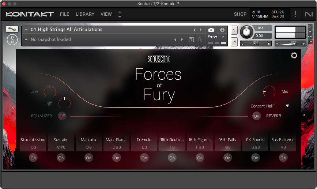This screenshot has height=189, width=317.
Task: Click the pan L-R slider
Action: point(256,44)
